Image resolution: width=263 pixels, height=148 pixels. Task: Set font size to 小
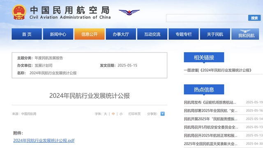(121, 114)
